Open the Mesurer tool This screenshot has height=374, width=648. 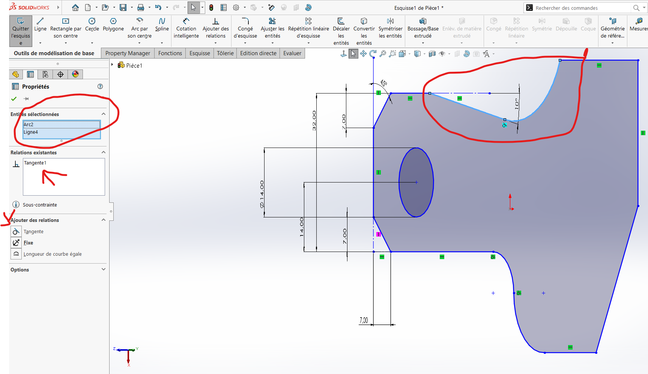pos(639,25)
